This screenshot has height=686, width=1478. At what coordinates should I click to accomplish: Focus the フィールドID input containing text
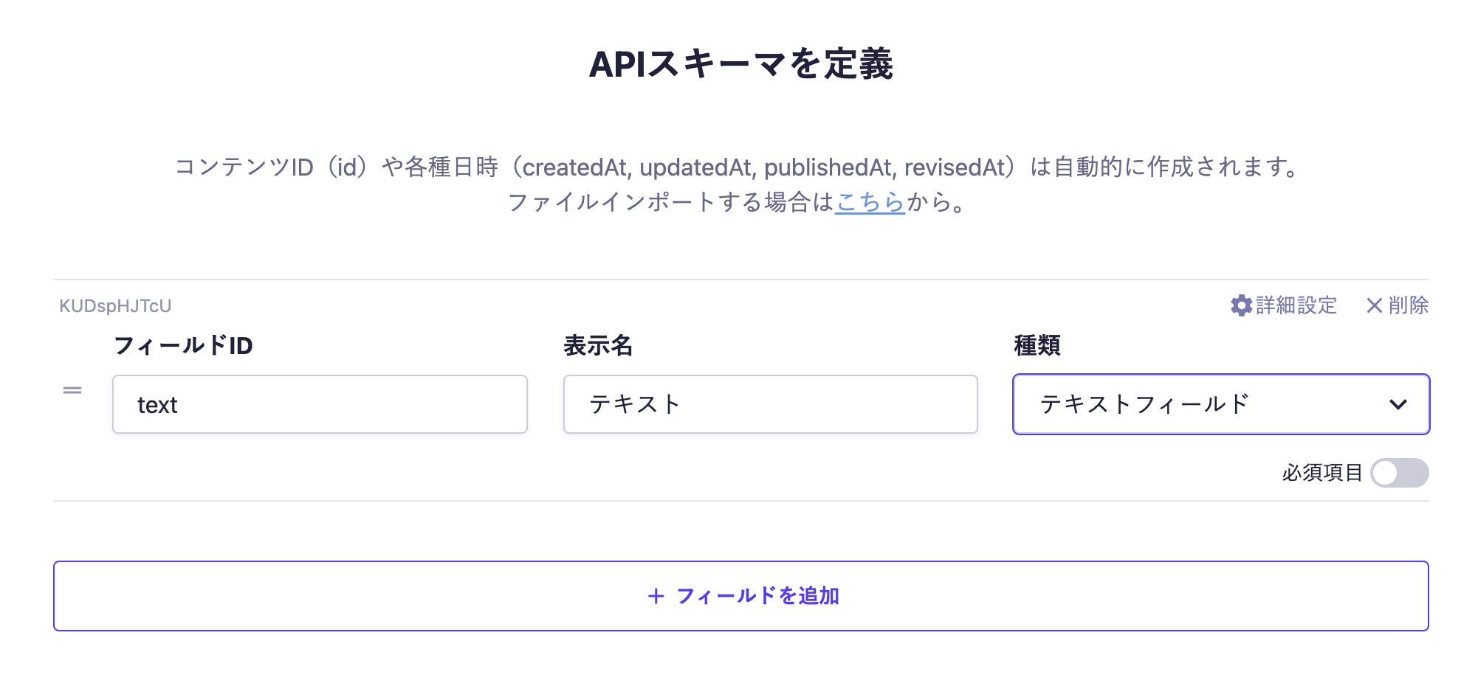(320, 404)
